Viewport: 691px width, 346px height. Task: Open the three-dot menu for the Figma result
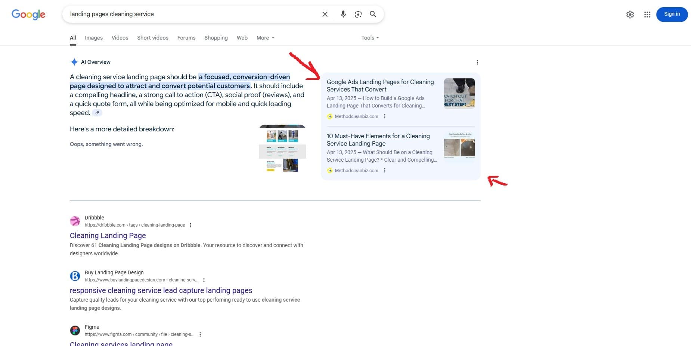[200, 334]
